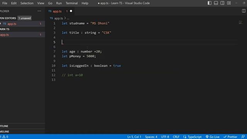Image resolution: width=247 pixels, height=139 pixels.
Task: Open the Help menu
Action: (x=85, y=3)
